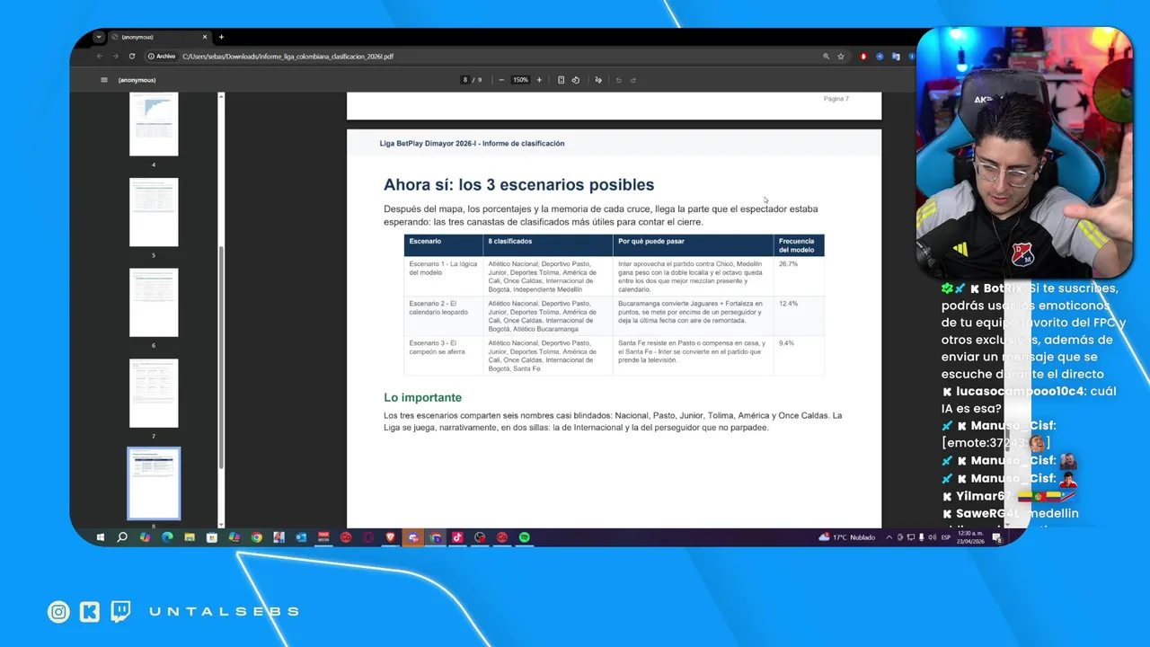Click chat username 'lucasocampooo10c4'

[1020, 392]
